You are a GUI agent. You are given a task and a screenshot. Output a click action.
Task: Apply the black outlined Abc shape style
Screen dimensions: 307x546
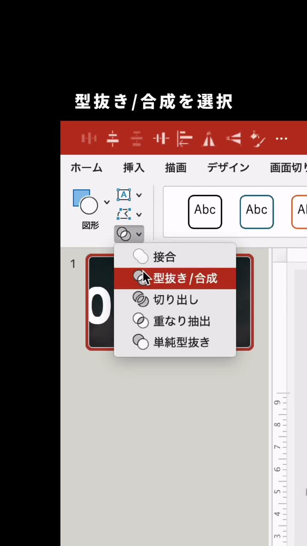[x=205, y=212]
